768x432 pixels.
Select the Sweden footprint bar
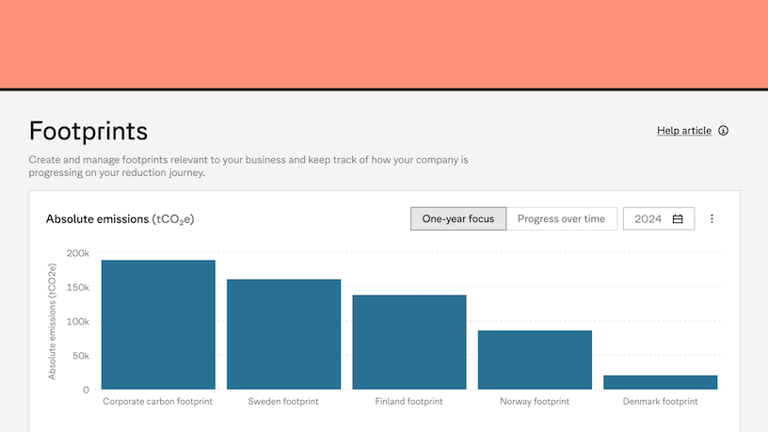coord(283,334)
